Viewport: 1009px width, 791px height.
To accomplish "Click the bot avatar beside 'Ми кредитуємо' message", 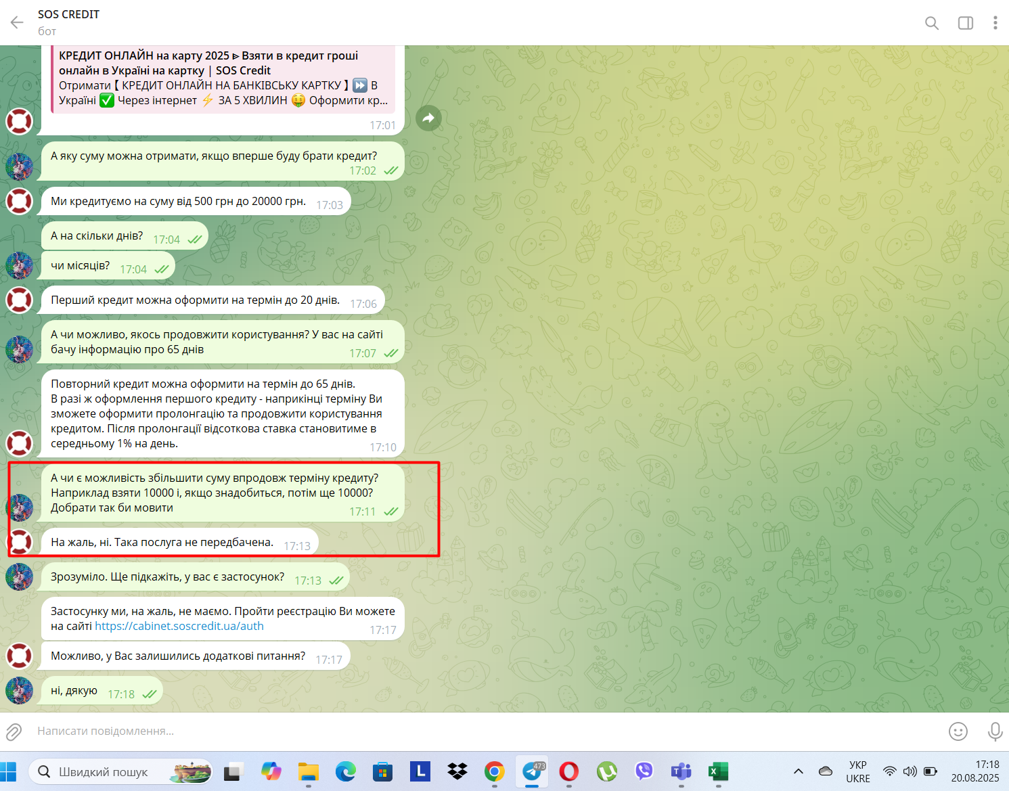I will click(19, 201).
